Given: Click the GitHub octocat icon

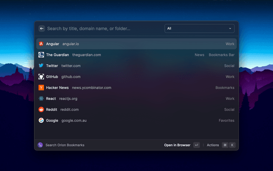Looking at the screenshot, I should coord(41,77).
